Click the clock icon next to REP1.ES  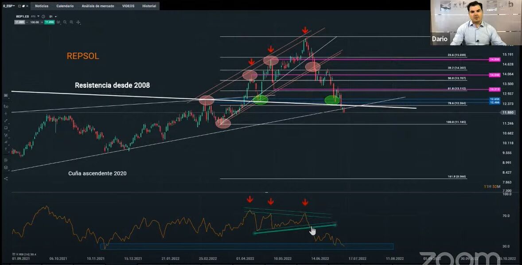[x=43, y=16]
